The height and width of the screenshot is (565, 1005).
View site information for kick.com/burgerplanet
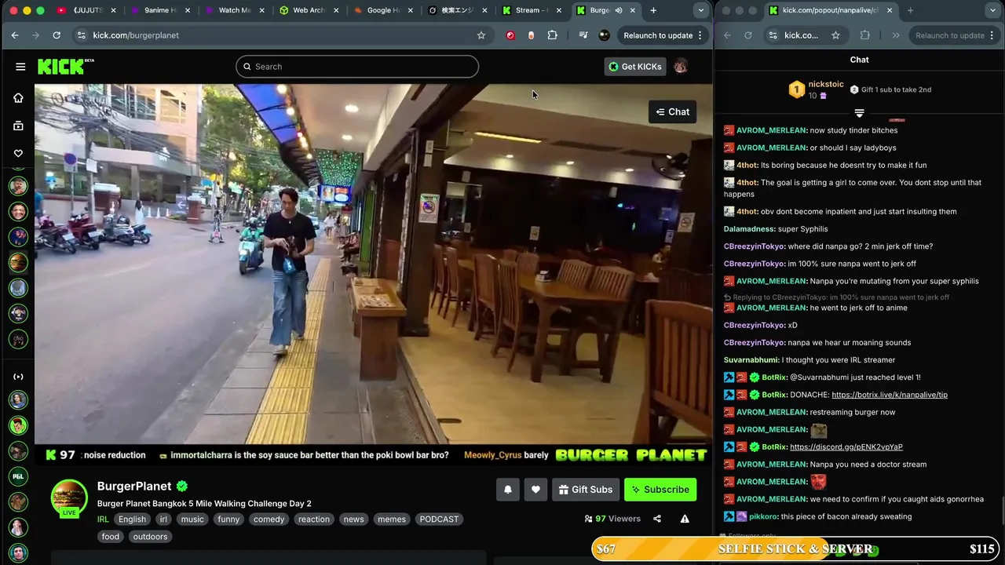tap(81, 35)
